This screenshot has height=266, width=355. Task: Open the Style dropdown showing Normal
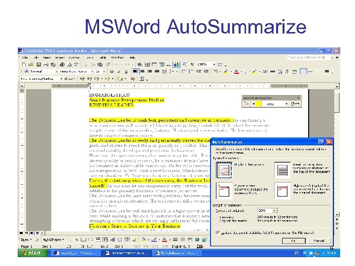point(57,72)
